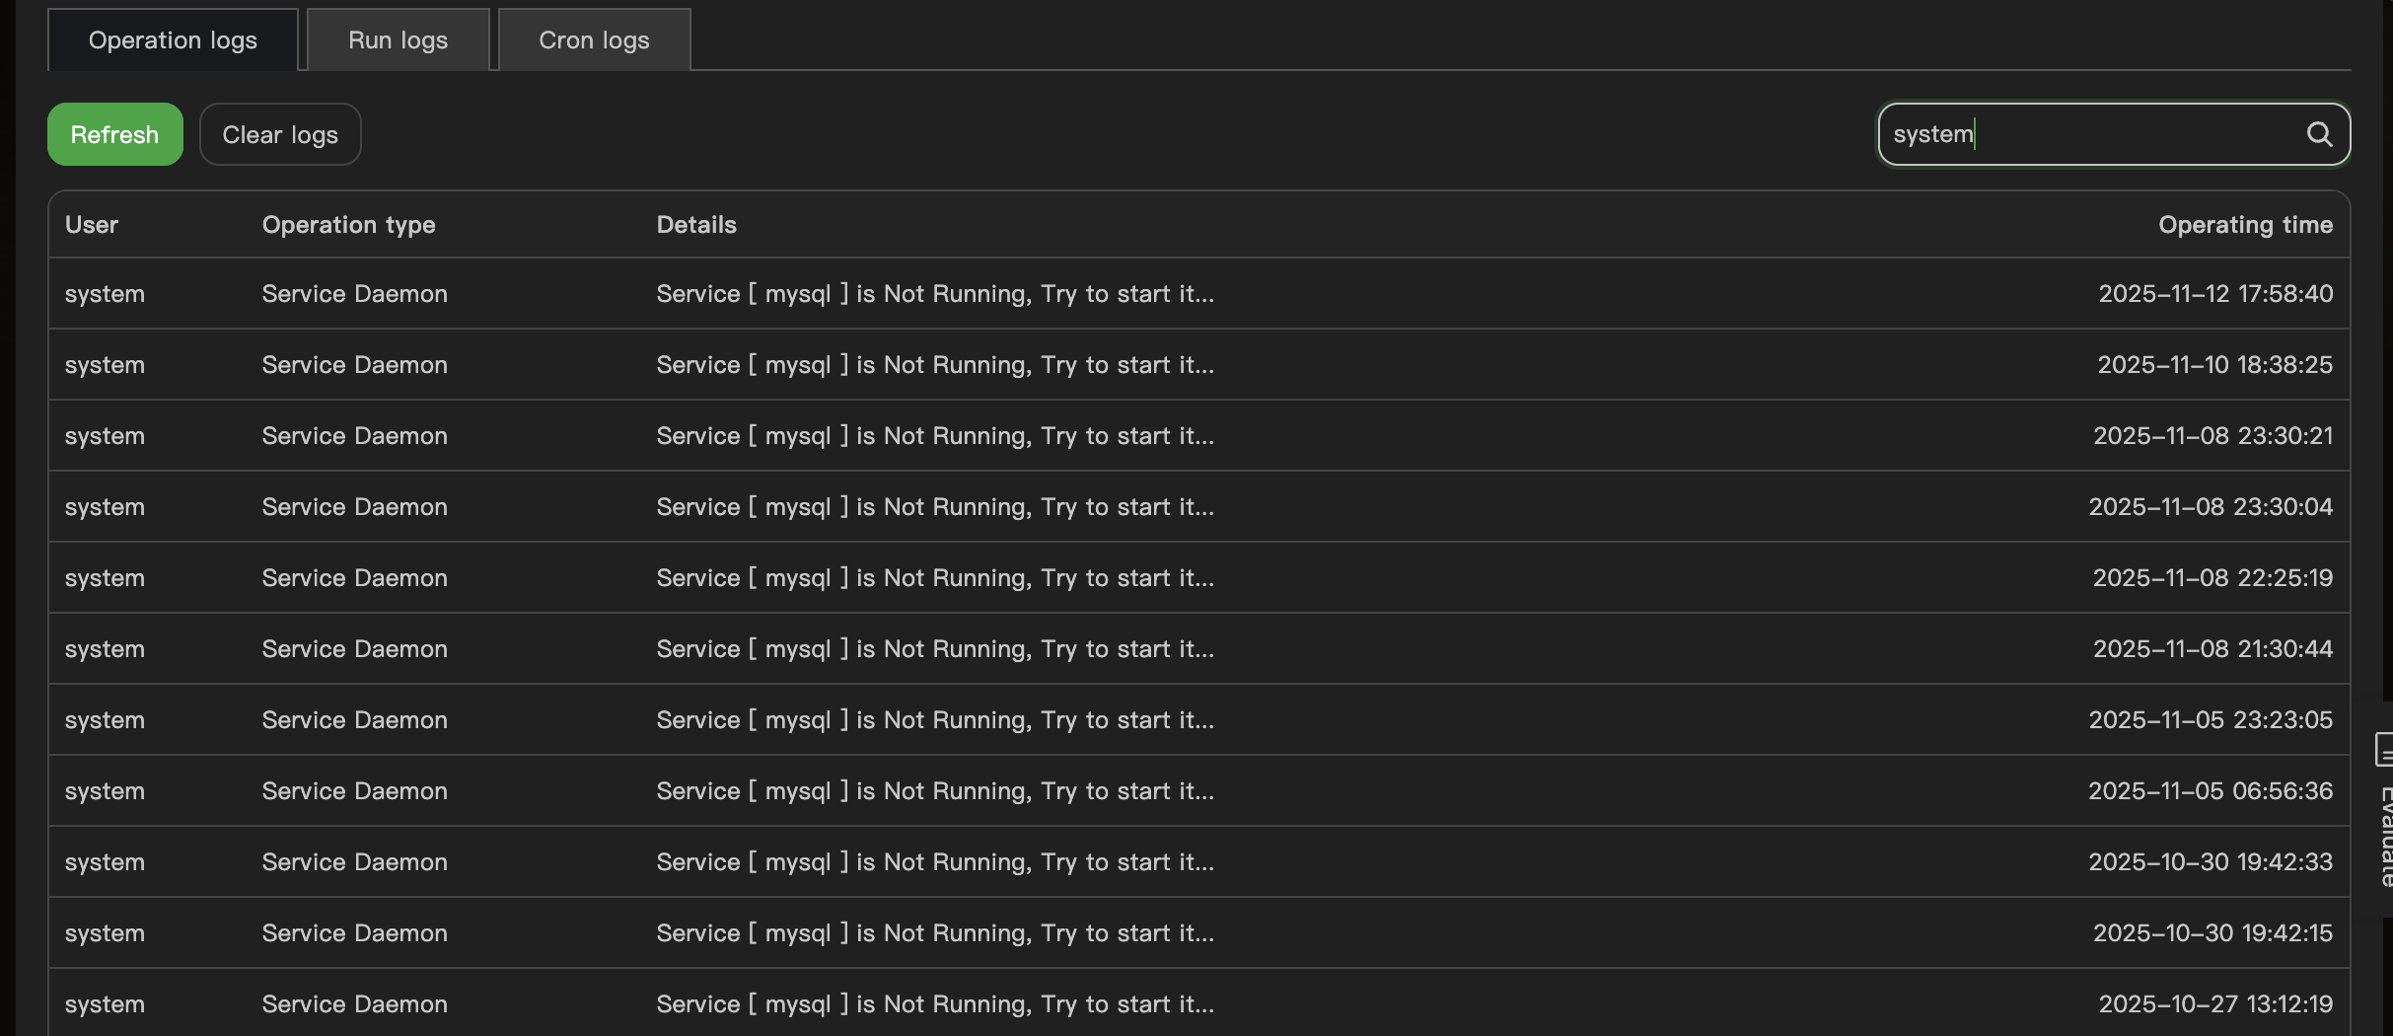
Task: Click the User column header
Action: [x=92, y=225]
